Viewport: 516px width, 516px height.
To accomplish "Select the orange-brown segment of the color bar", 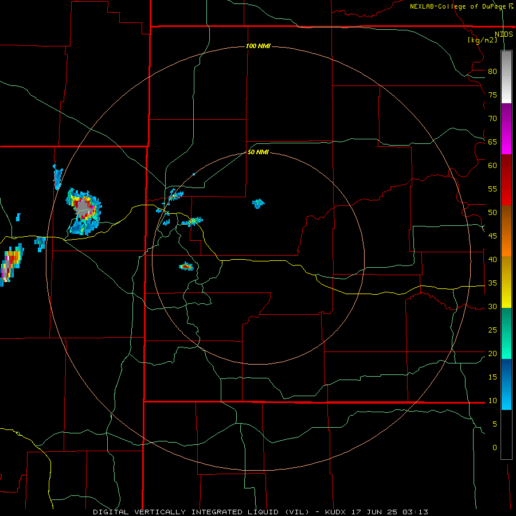I will (506, 230).
